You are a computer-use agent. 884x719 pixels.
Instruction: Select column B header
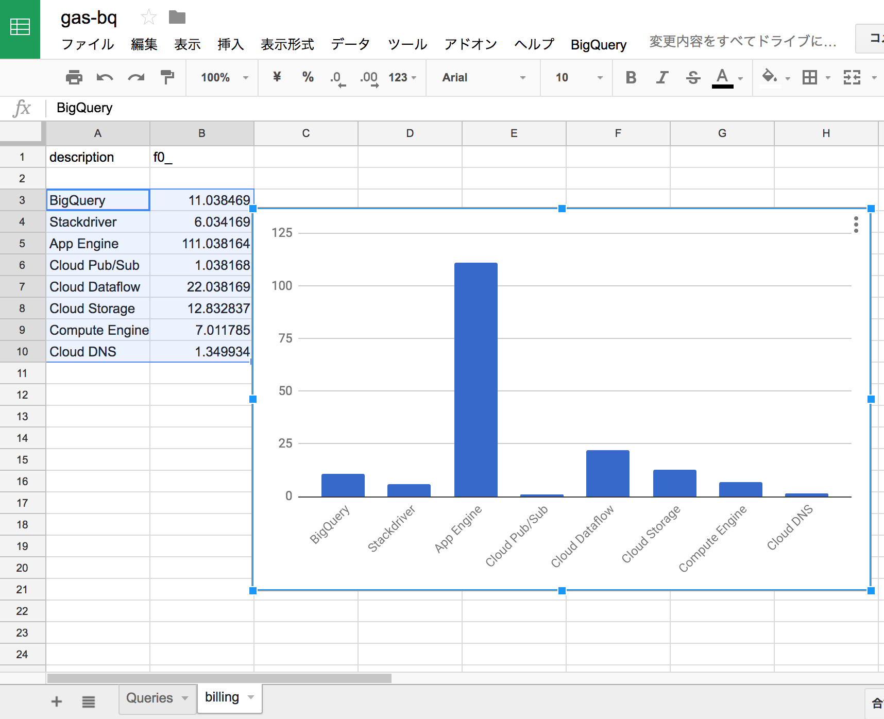click(x=202, y=133)
